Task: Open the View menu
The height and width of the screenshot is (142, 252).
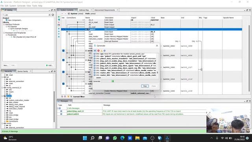Action: 29,6
